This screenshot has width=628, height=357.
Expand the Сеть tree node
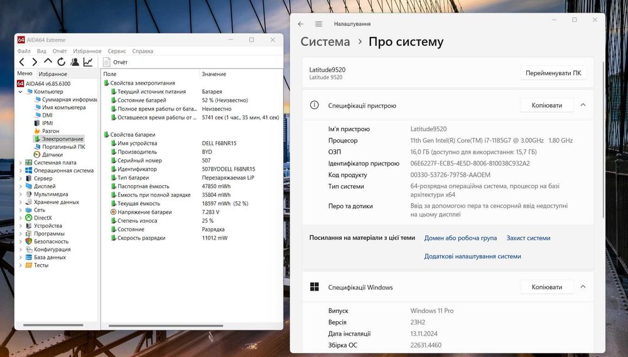coord(21,210)
